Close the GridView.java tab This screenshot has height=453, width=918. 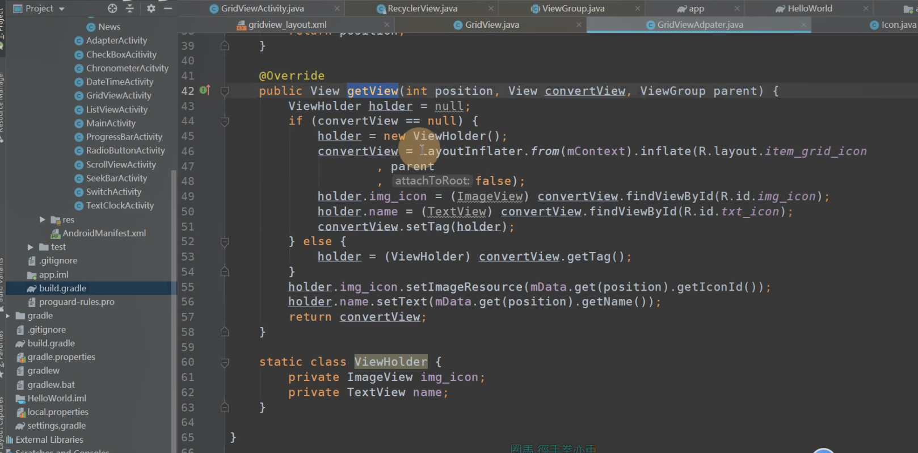click(x=579, y=25)
